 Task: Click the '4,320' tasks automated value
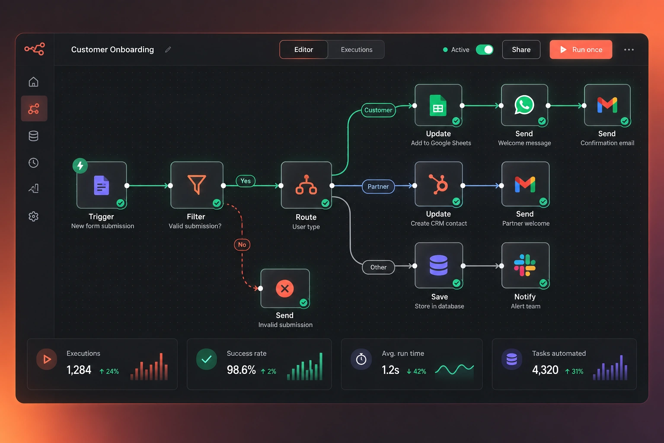(x=545, y=370)
